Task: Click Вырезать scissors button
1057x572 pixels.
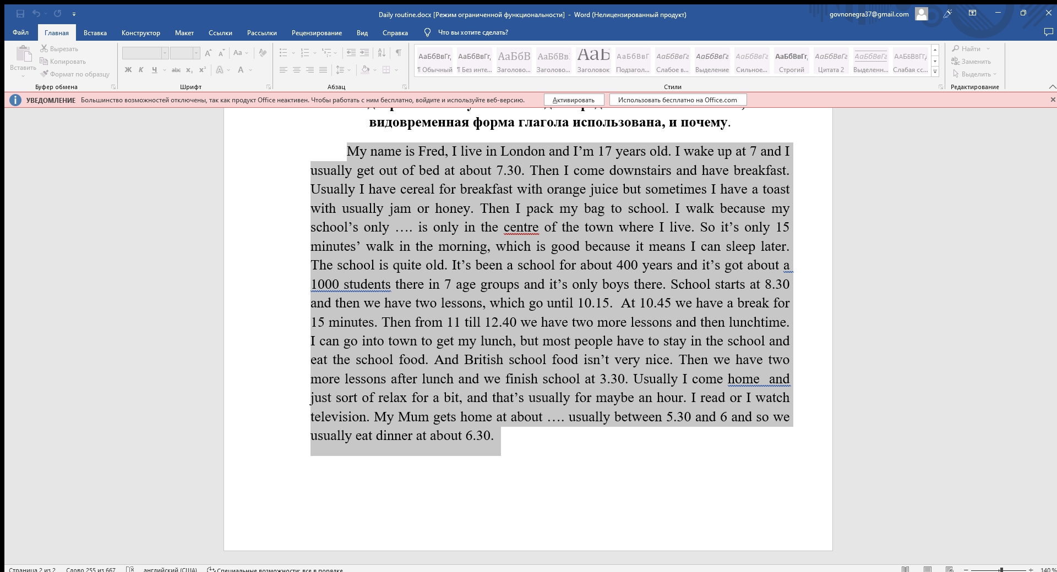Action: click(x=59, y=49)
